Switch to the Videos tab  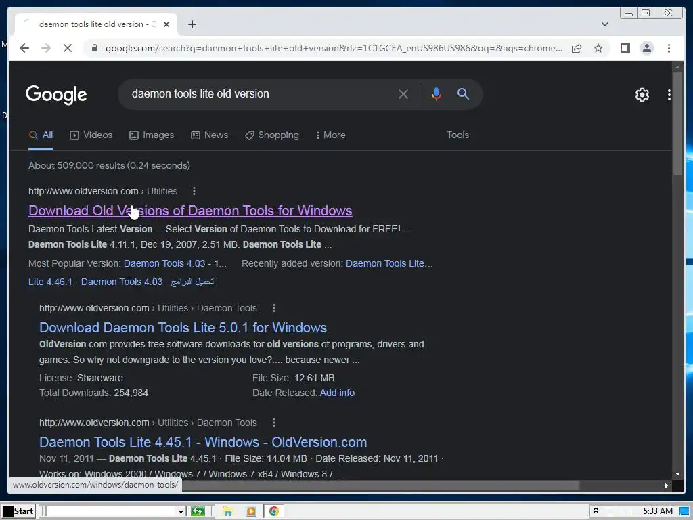pos(91,135)
